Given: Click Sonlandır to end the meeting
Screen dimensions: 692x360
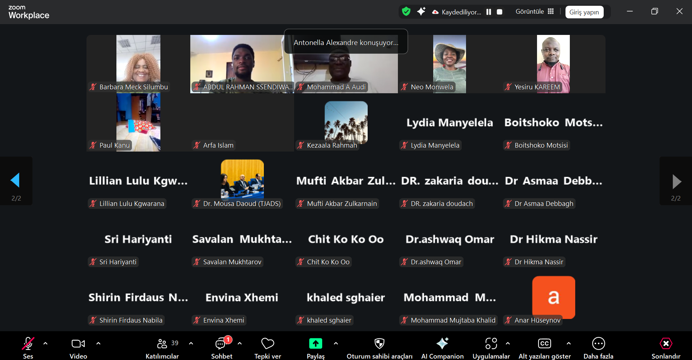Looking at the screenshot, I should [666, 344].
